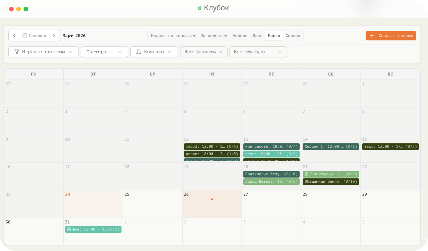Click the door icon in Комнаты
Screen dimensions: 428x251
click(x=139, y=52)
